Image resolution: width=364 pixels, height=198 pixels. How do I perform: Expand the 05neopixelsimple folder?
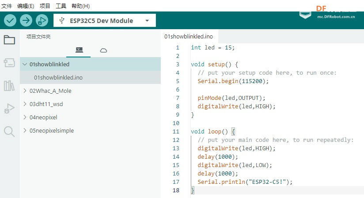25,131
